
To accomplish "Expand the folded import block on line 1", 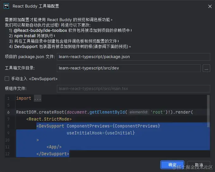I will click(x=38, y=98).
